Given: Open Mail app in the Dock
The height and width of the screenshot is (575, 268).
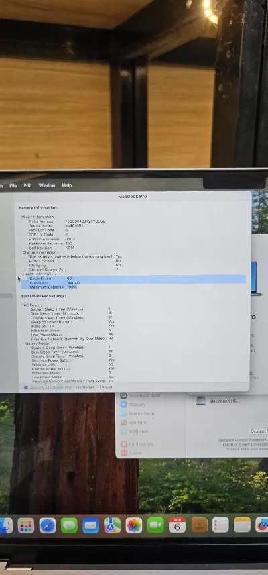Looking at the screenshot, I should [91, 525].
